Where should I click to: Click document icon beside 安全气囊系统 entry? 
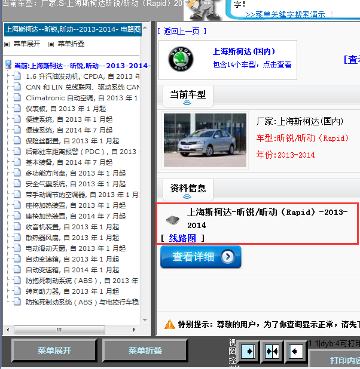coord(17,183)
